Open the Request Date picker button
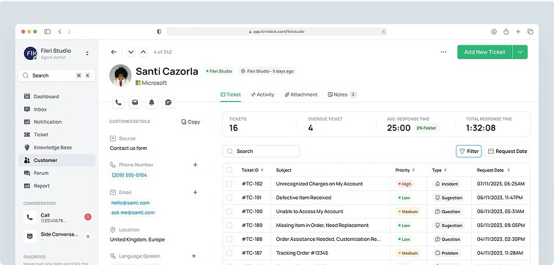This screenshot has height=265, width=554. (507, 151)
